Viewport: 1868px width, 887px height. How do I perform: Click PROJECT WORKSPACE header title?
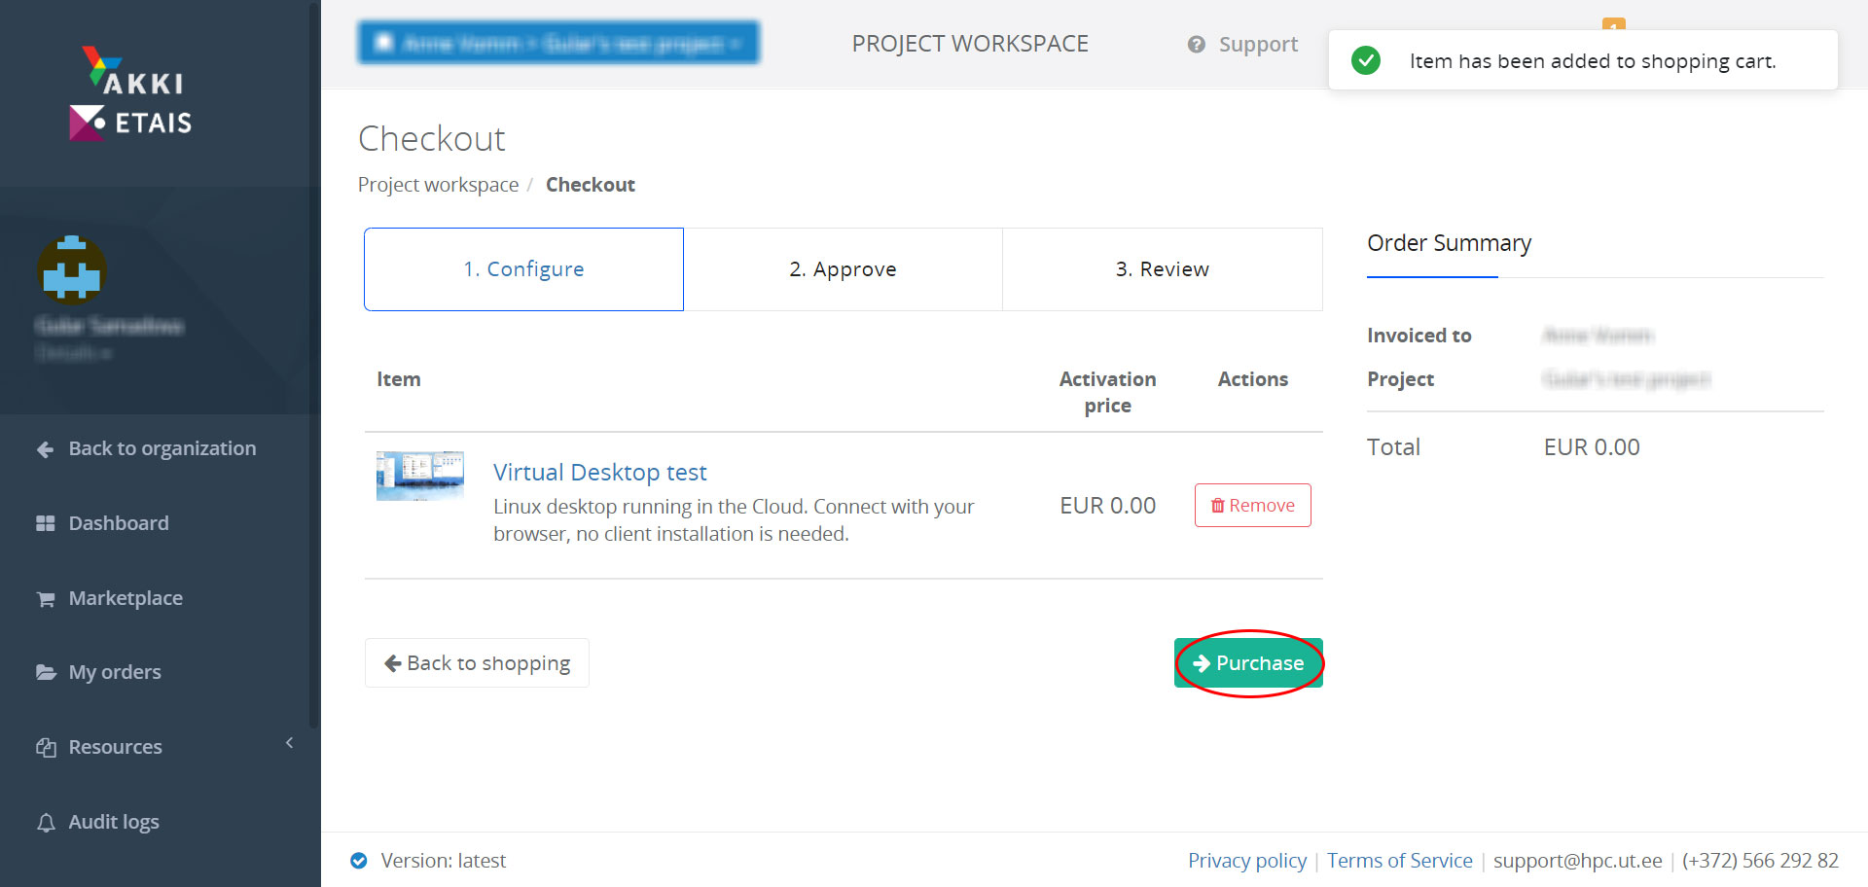970,44
